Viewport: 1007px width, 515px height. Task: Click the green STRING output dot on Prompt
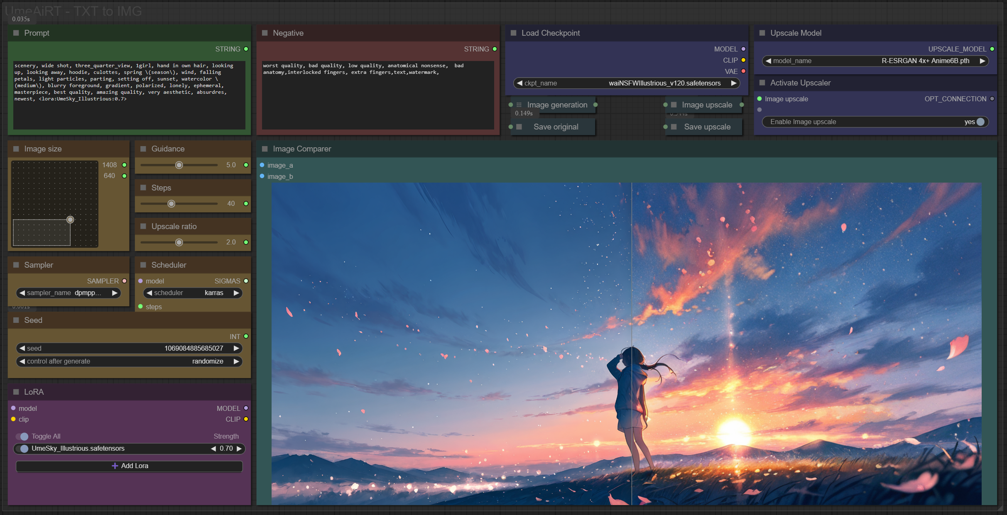(x=246, y=49)
